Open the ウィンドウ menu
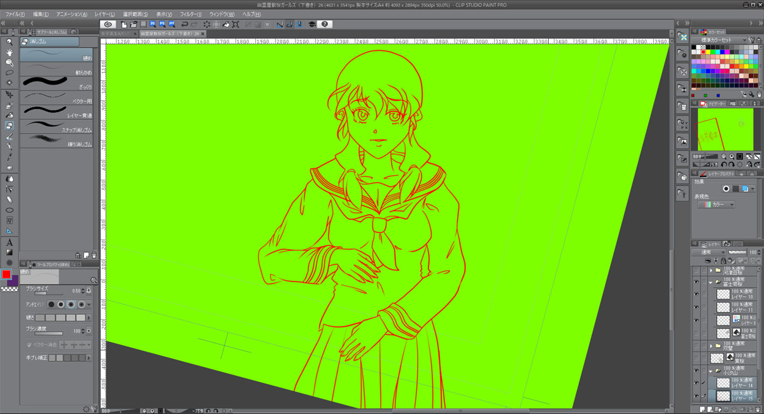The image size is (764, 414). click(x=222, y=14)
